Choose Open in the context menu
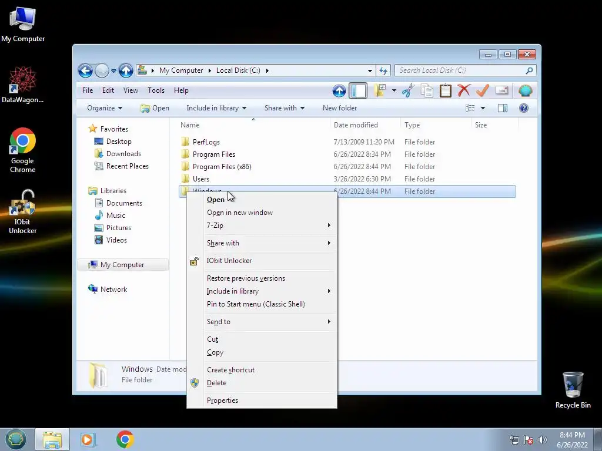 click(x=262, y=200)
